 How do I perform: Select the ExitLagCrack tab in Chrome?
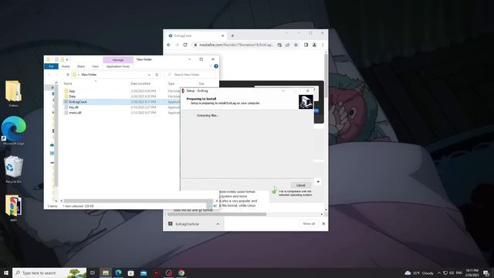[x=196, y=36]
